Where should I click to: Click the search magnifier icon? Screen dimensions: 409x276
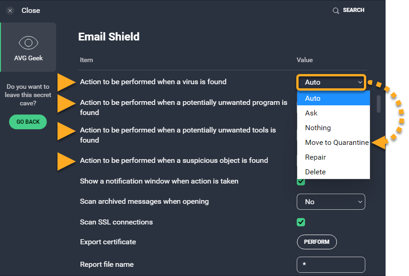(x=336, y=11)
